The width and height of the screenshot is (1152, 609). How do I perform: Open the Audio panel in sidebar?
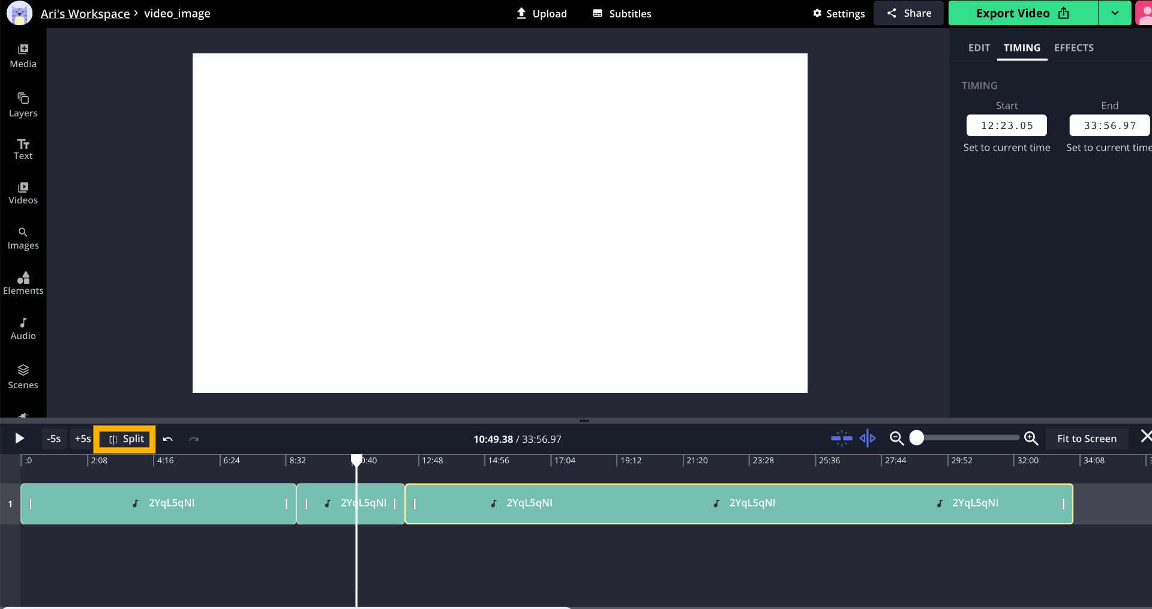[23, 329]
